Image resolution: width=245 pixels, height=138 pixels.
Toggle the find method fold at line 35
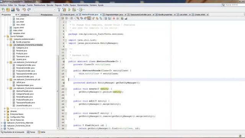tap(66, 125)
